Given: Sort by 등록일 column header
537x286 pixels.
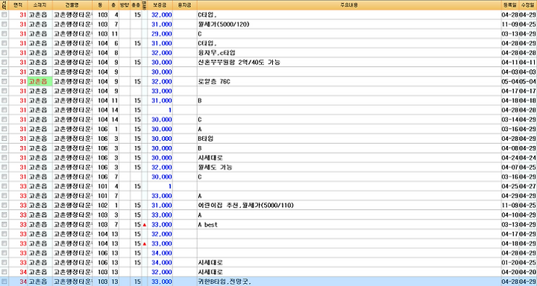Looking at the screenshot, I should (510, 5).
